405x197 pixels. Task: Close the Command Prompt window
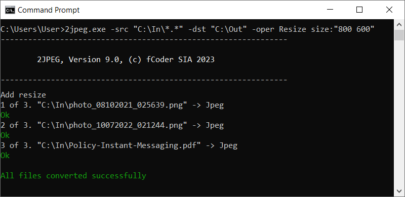point(389,10)
